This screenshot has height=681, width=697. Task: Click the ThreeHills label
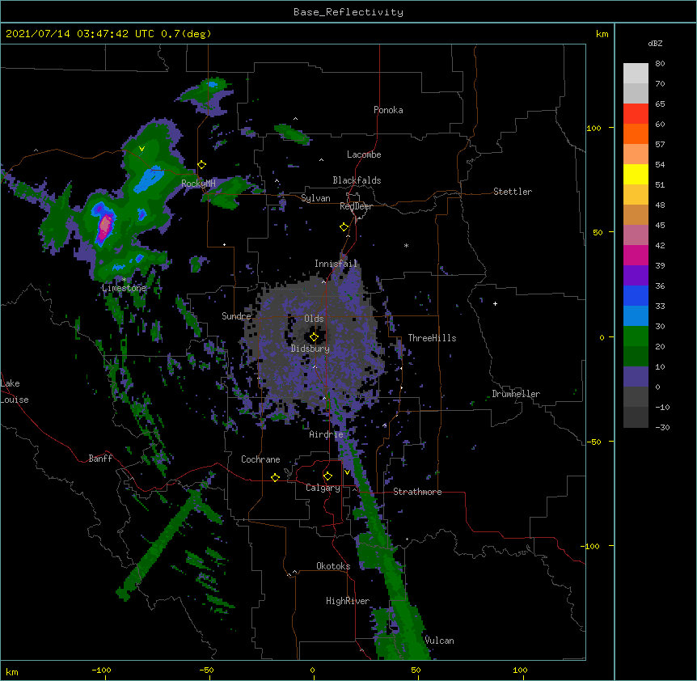coord(432,338)
